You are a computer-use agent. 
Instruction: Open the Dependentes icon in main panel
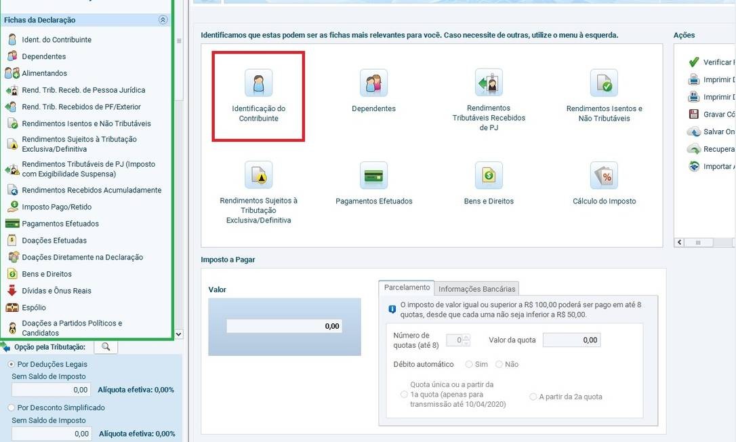373,83
